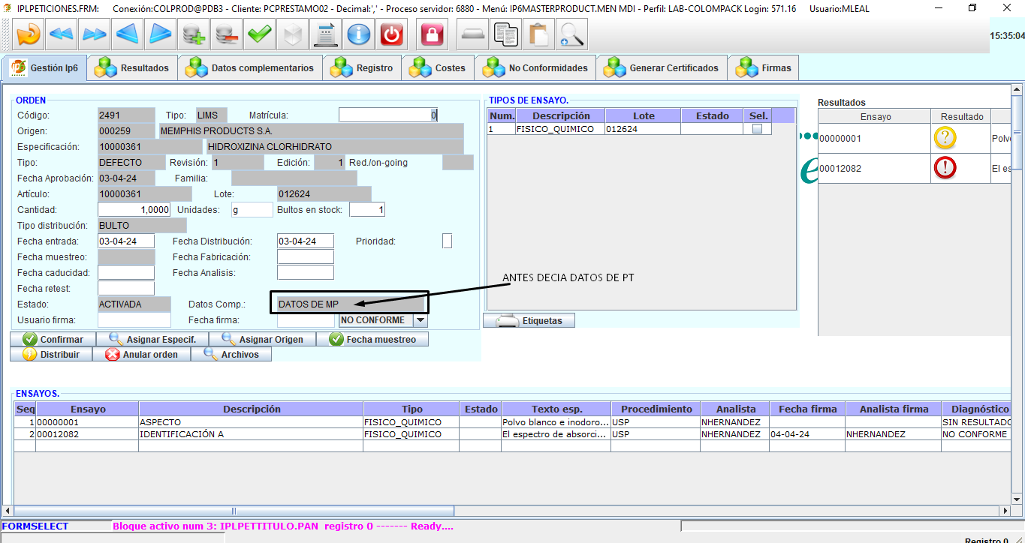Click the Unidades field showing g

(x=252, y=210)
